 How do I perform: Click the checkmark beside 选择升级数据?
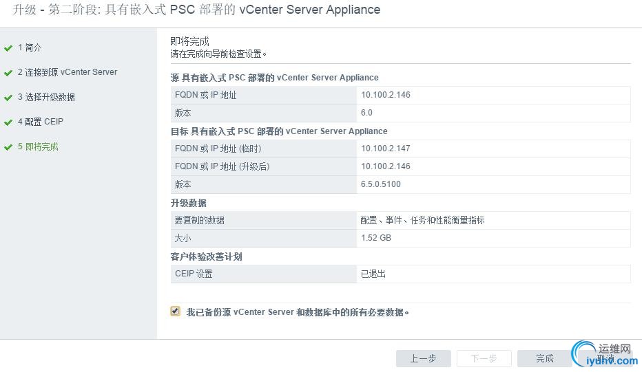[8, 98]
